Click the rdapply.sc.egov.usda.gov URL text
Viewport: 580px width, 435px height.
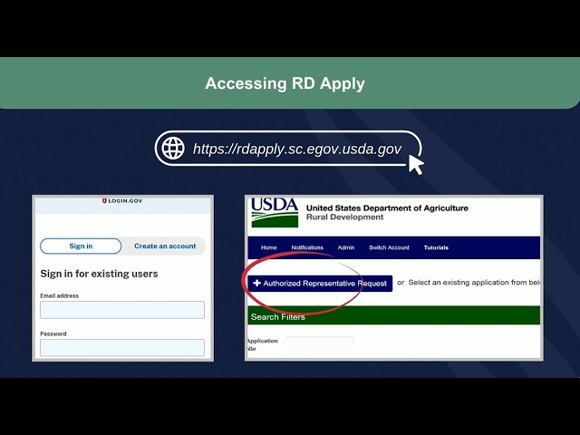coord(297,149)
